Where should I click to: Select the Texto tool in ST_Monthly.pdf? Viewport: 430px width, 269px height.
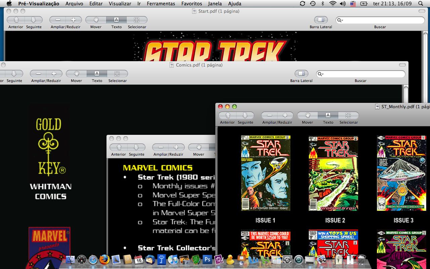coord(328,115)
